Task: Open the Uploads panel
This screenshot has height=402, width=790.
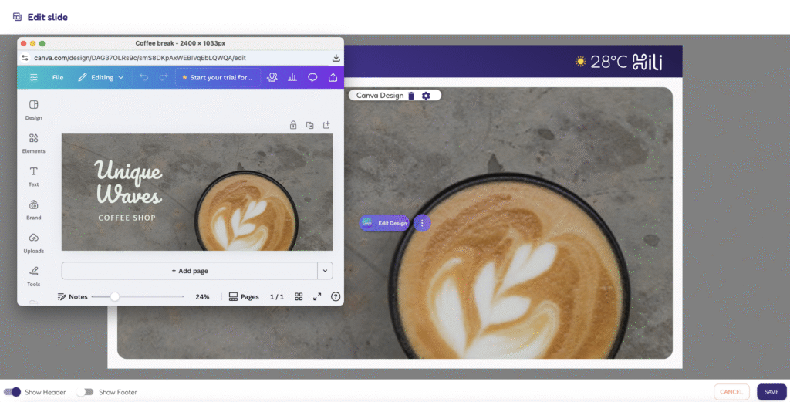Action: coord(33,242)
